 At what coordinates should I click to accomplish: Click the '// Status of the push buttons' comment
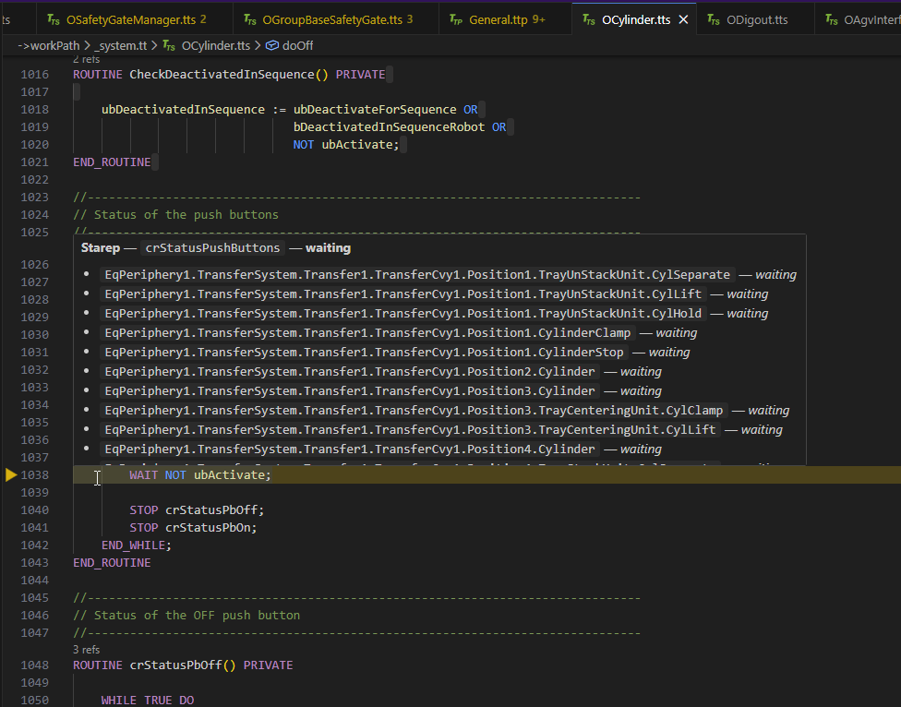175,214
